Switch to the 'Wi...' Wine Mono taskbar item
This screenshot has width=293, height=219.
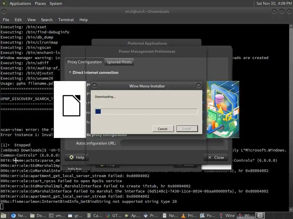coord(246,216)
